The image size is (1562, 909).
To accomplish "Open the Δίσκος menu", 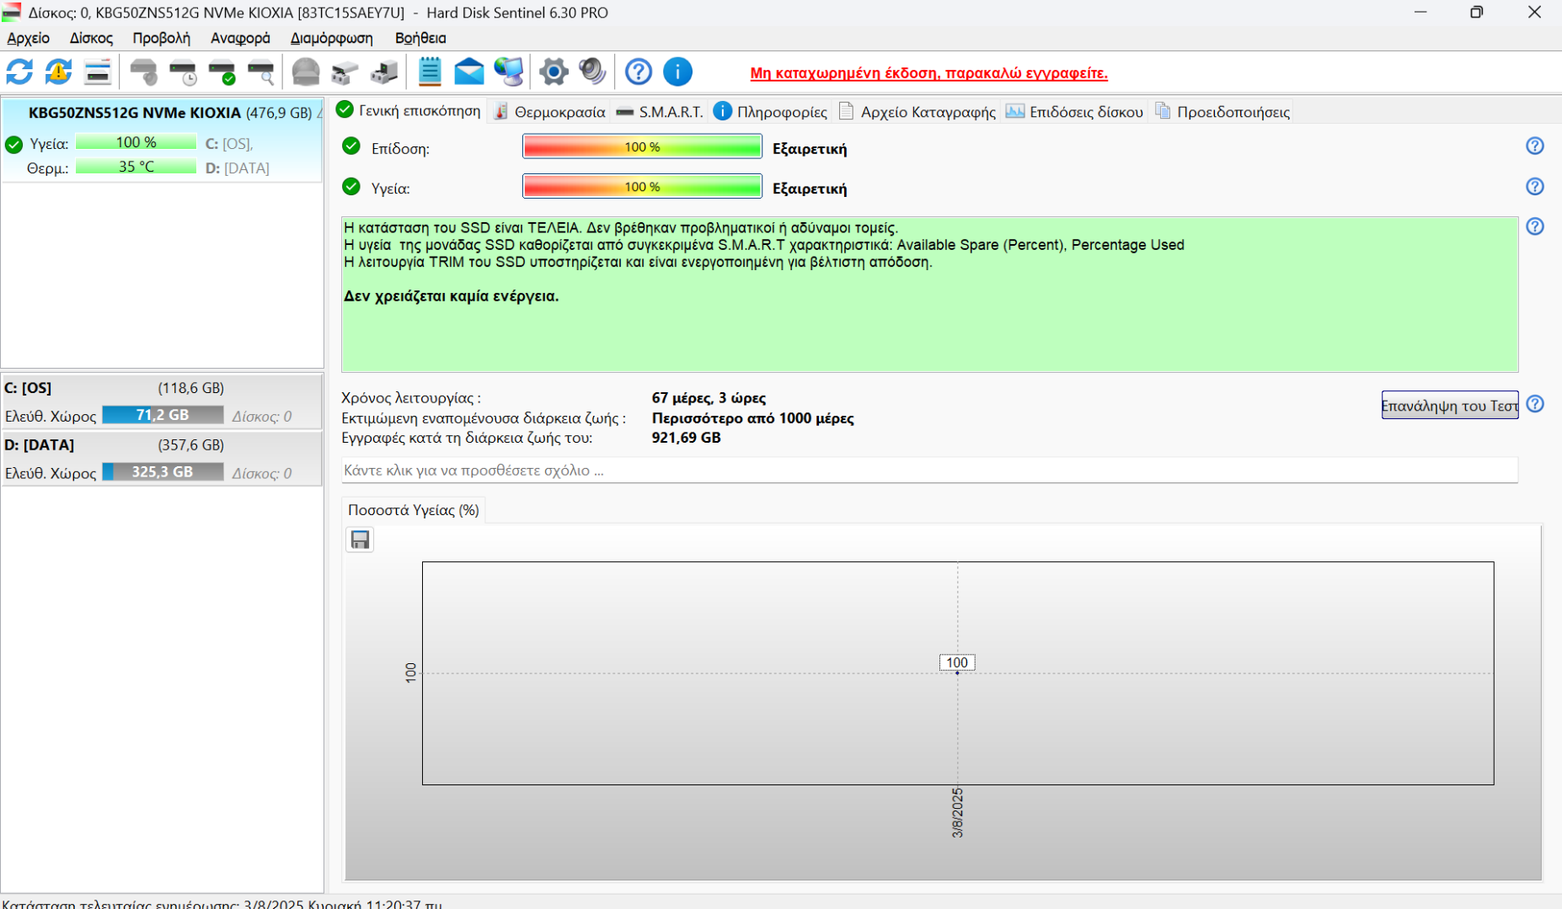I will tap(91, 38).
